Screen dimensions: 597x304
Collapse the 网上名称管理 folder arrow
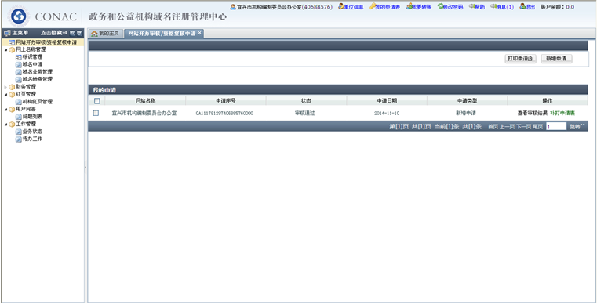[5, 49]
